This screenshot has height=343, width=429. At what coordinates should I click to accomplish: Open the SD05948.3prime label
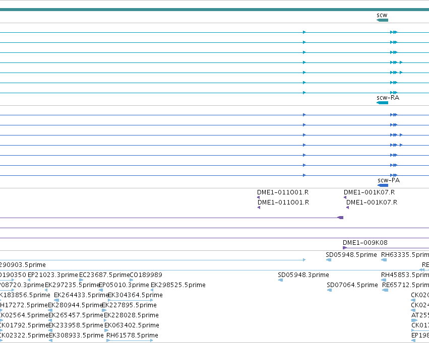tap(303, 275)
